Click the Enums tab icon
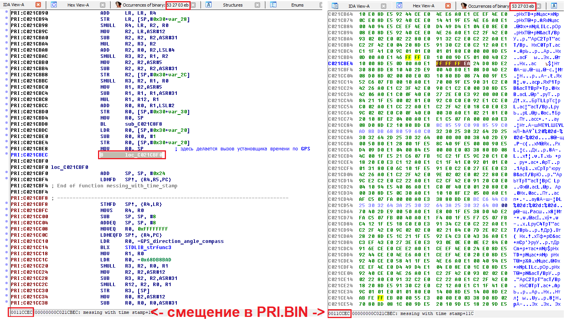Screen dimensions: 565x320 click(273, 5)
